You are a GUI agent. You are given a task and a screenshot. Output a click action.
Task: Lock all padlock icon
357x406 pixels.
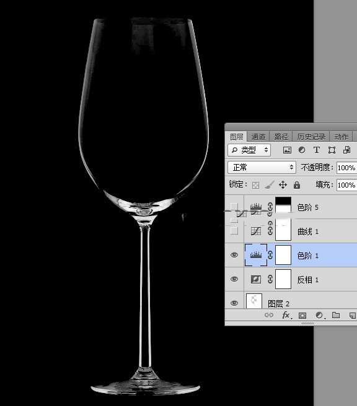[297, 185]
